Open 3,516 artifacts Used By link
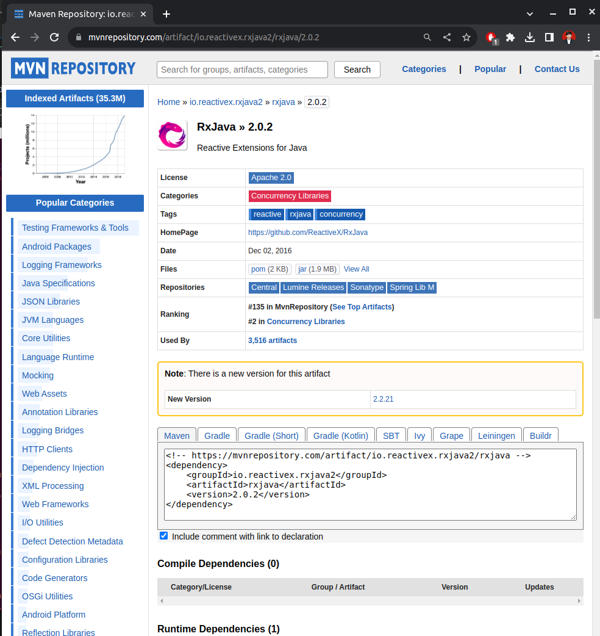600x636 pixels. pyautogui.click(x=272, y=341)
